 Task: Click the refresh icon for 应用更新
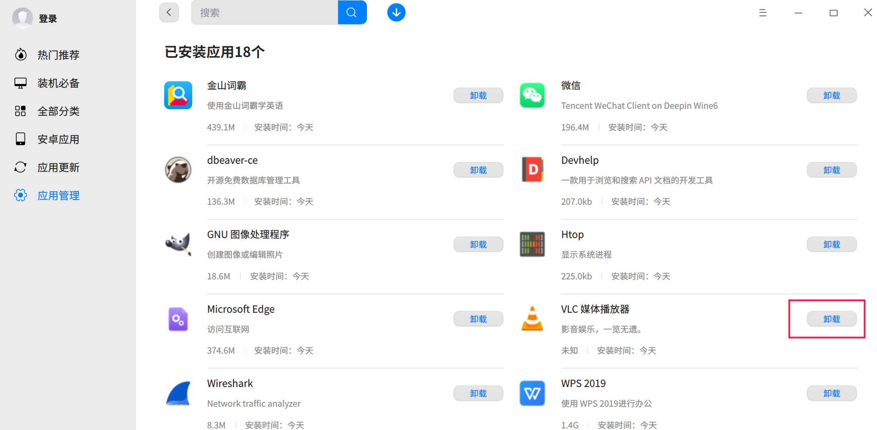21,167
